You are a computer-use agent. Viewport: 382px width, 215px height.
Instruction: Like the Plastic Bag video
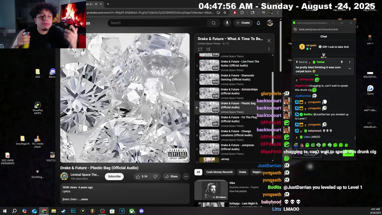click(x=142, y=176)
